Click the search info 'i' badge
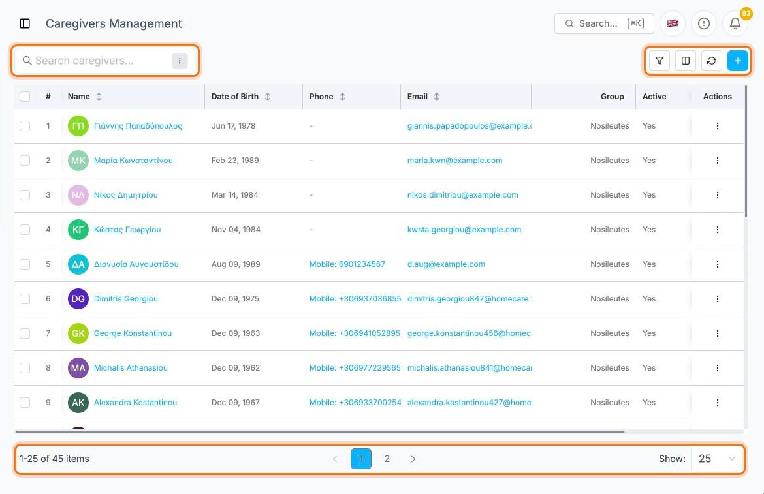Screen dimensions: 764x494 [180, 61]
